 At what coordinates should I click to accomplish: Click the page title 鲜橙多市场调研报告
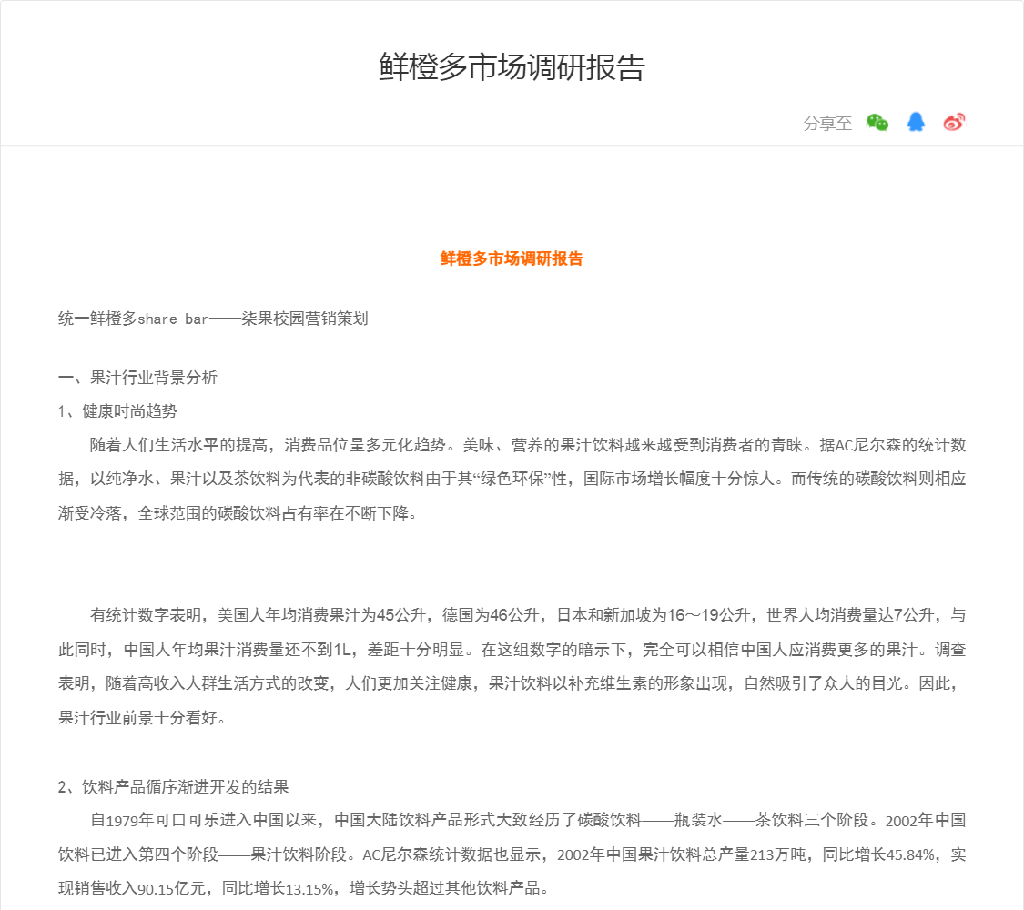[512, 67]
